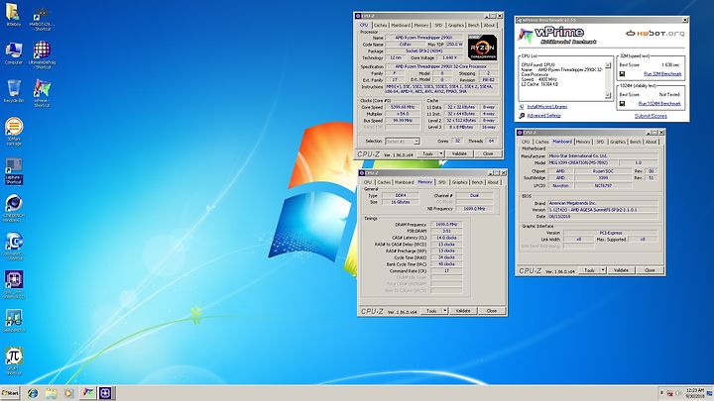The height and width of the screenshot is (401, 714).
Task: Switch to wPrime via its taskbar button
Action: click(87, 393)
